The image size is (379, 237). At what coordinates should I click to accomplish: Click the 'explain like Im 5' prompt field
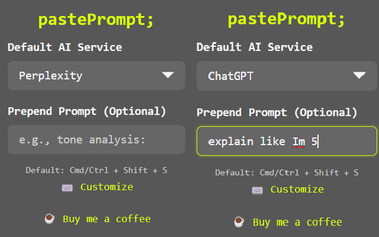click(x=287, y=141)
